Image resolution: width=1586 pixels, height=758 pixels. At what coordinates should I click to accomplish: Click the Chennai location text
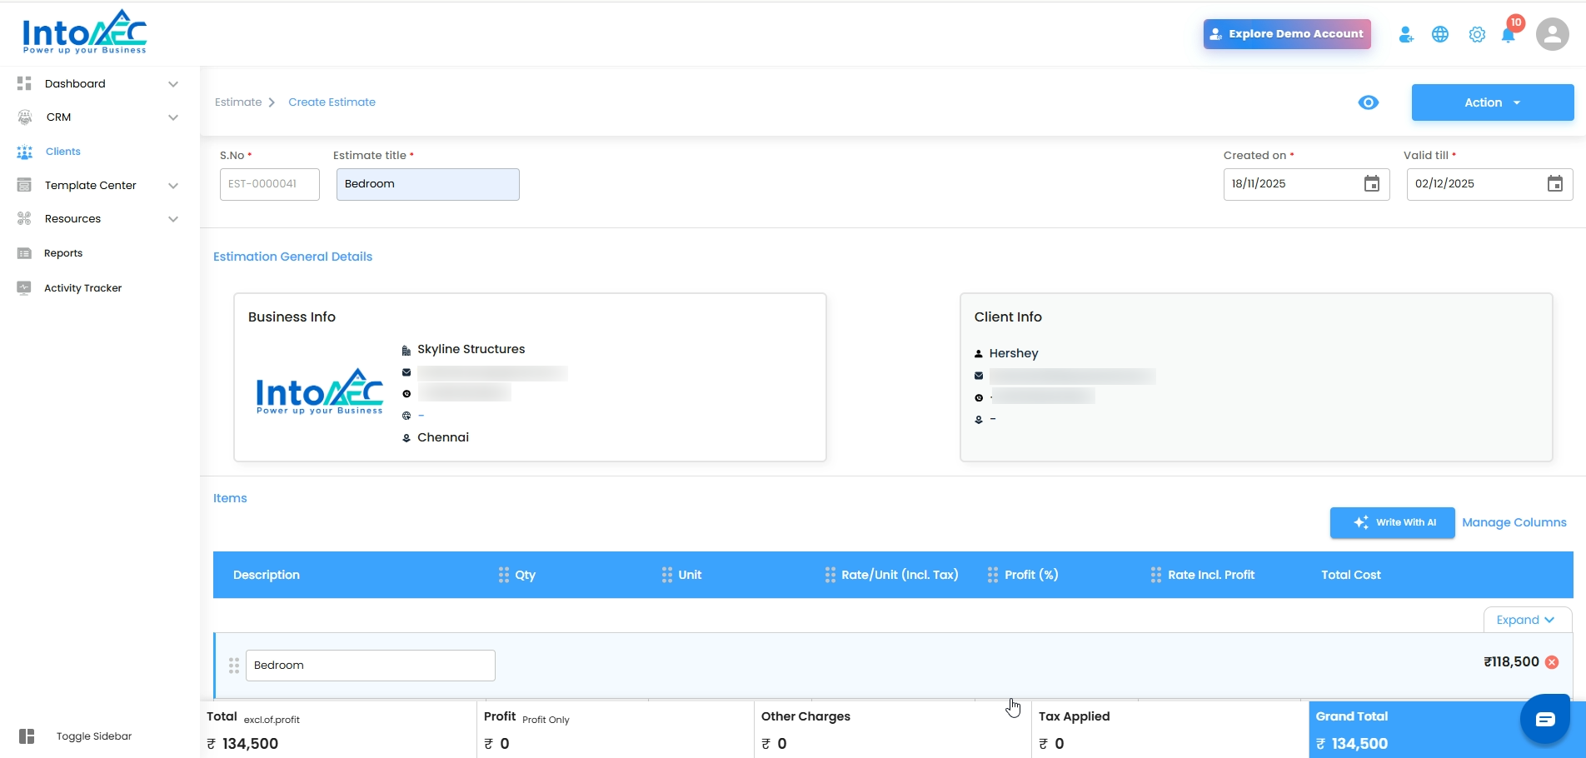pos(443,437)
